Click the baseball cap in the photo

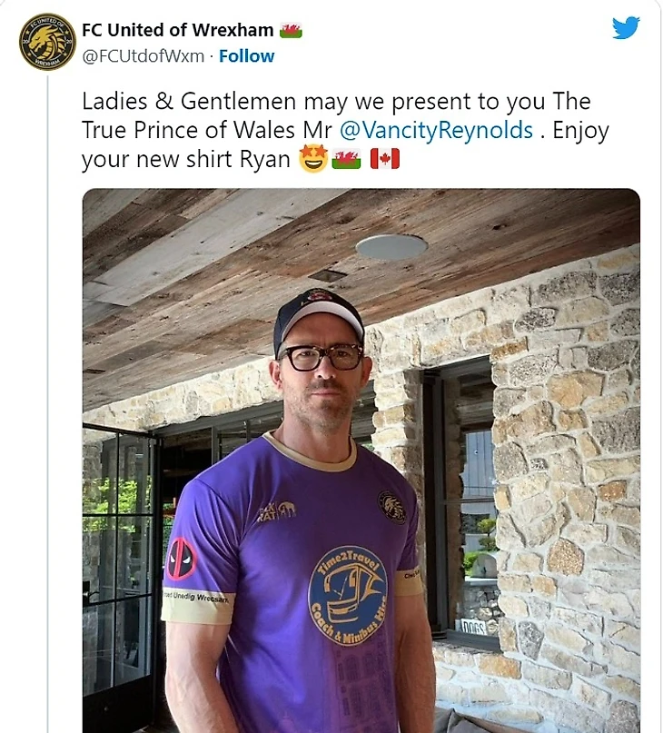pos(318,315)
